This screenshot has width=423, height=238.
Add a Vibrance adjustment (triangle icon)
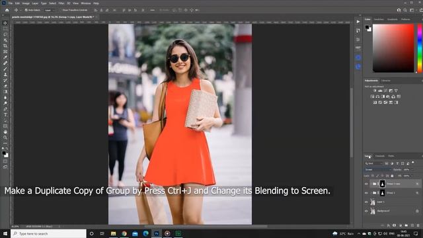[396, 91]
